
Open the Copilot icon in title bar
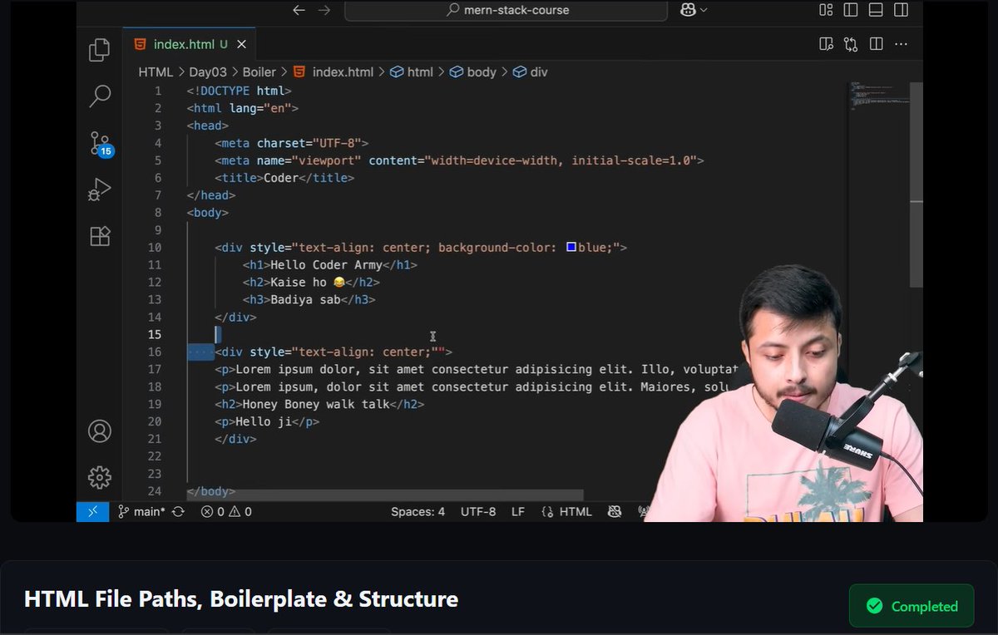pos(689,10)
